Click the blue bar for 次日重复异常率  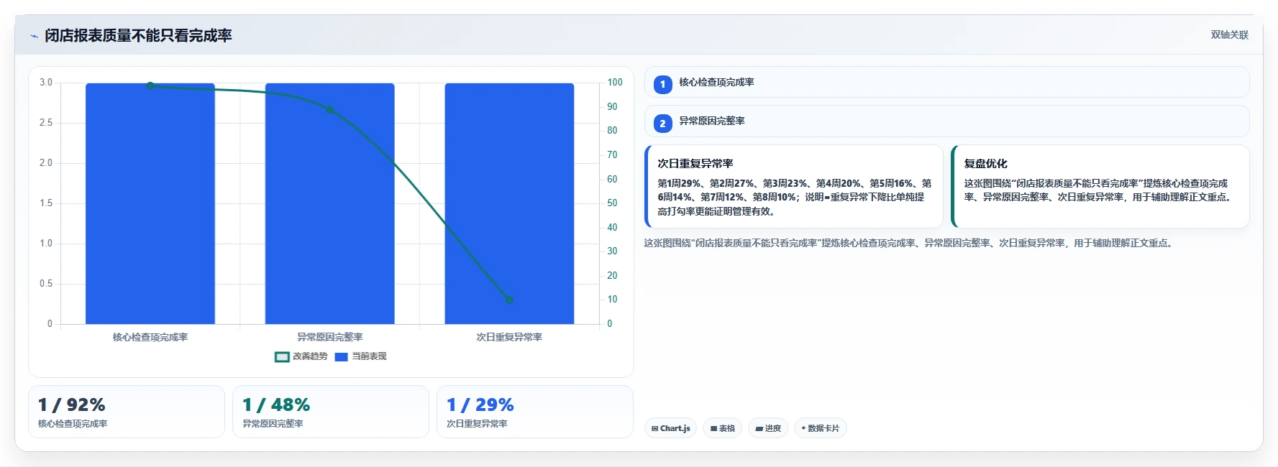tap(509, 203)
